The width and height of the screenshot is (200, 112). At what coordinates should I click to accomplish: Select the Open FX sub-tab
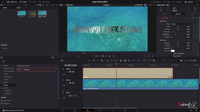pos(178,14)
